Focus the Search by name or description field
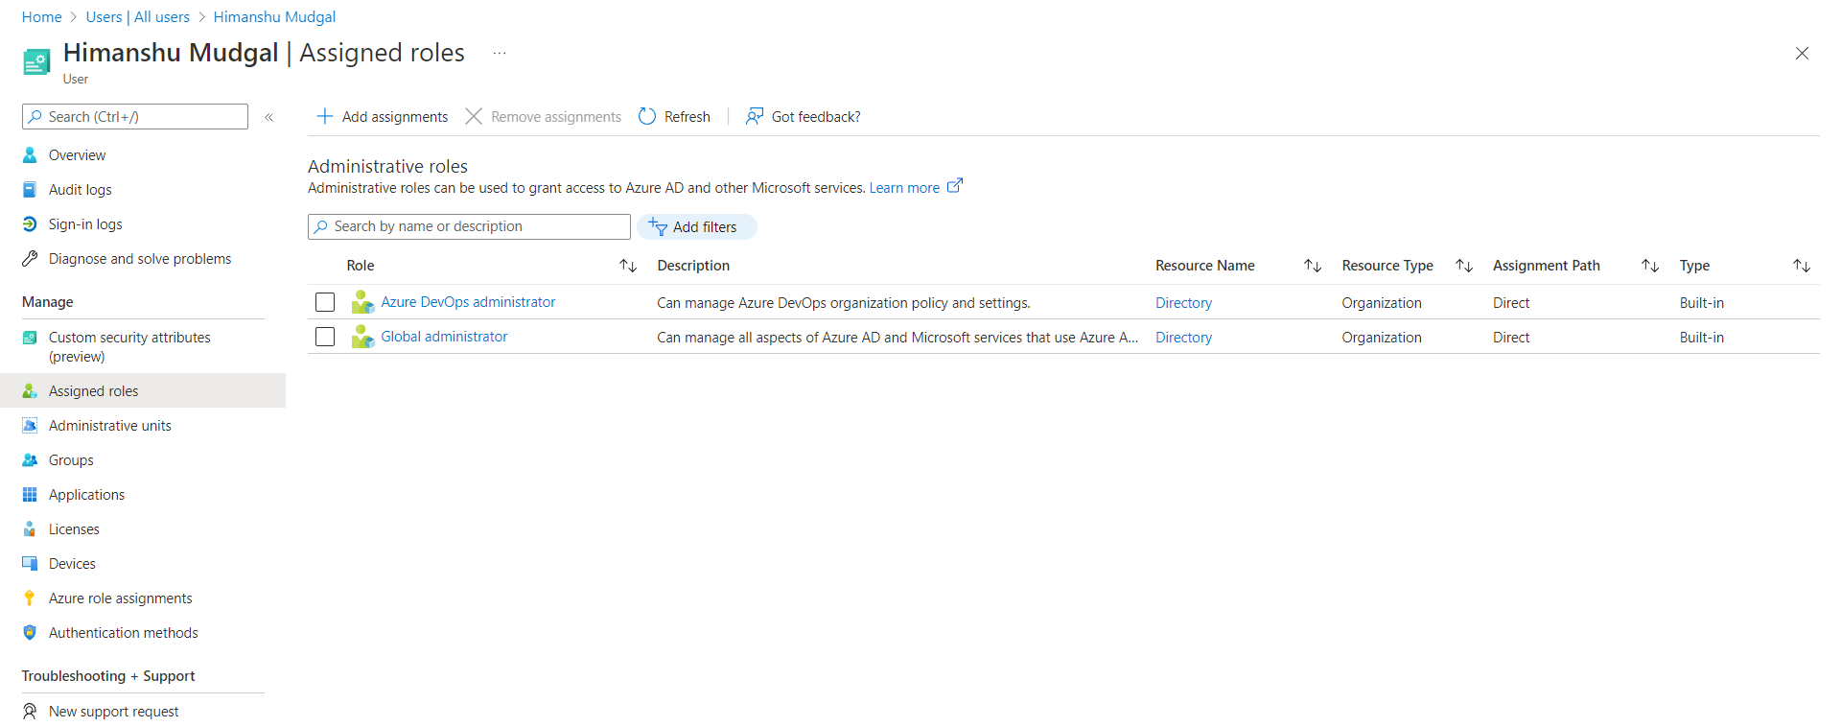 469,226
